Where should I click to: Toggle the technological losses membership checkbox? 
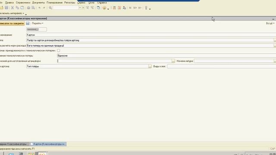[59, 50]
